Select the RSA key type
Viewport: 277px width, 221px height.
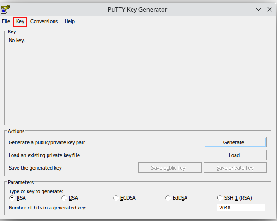18,198
